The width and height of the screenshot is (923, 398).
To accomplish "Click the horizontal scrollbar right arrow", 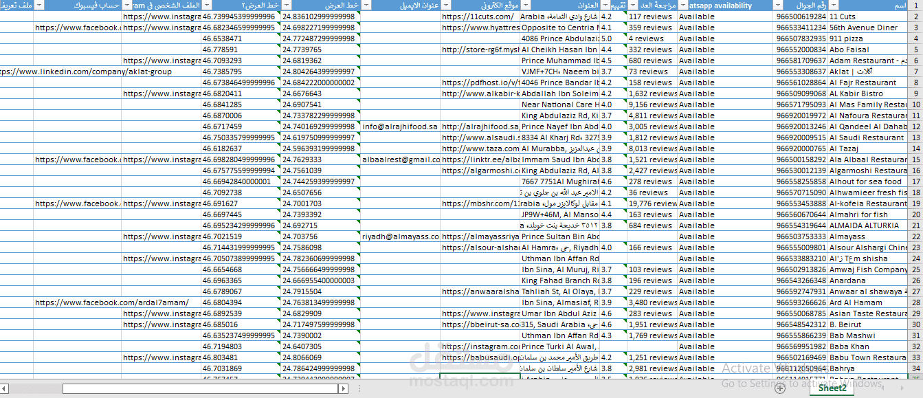I will (x=342, y=388).
